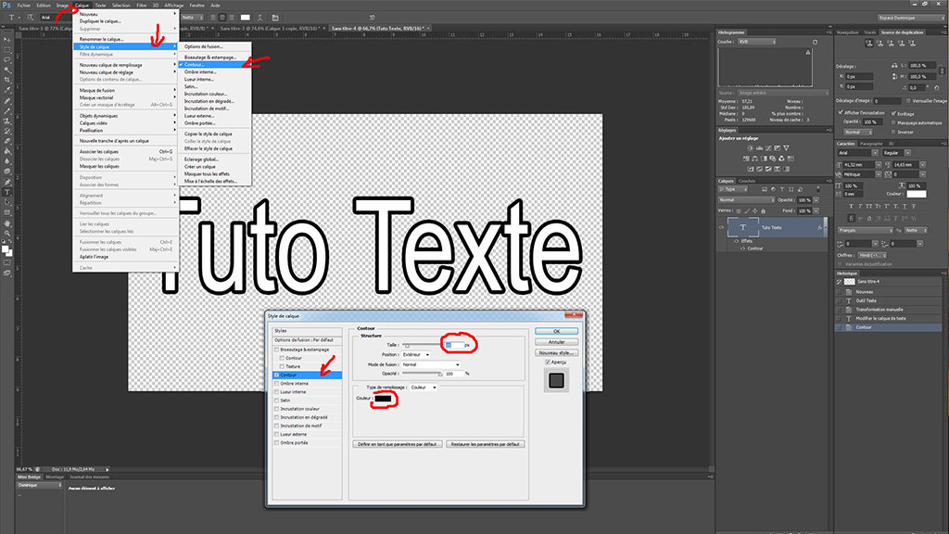
Task: Click the first clone source stamp icon
Action: pos(869,43)
